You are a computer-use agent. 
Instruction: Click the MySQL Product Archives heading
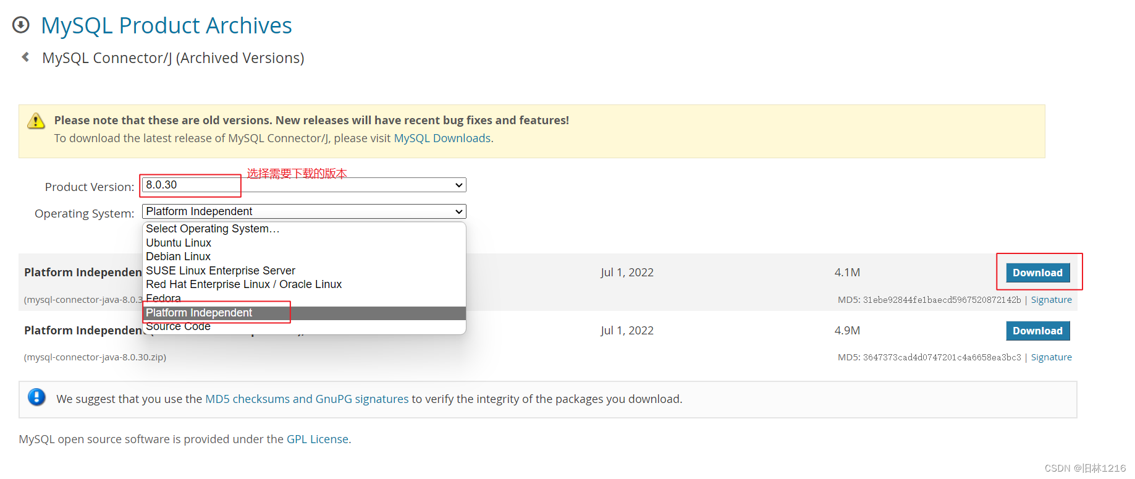[x=166, y=25]
